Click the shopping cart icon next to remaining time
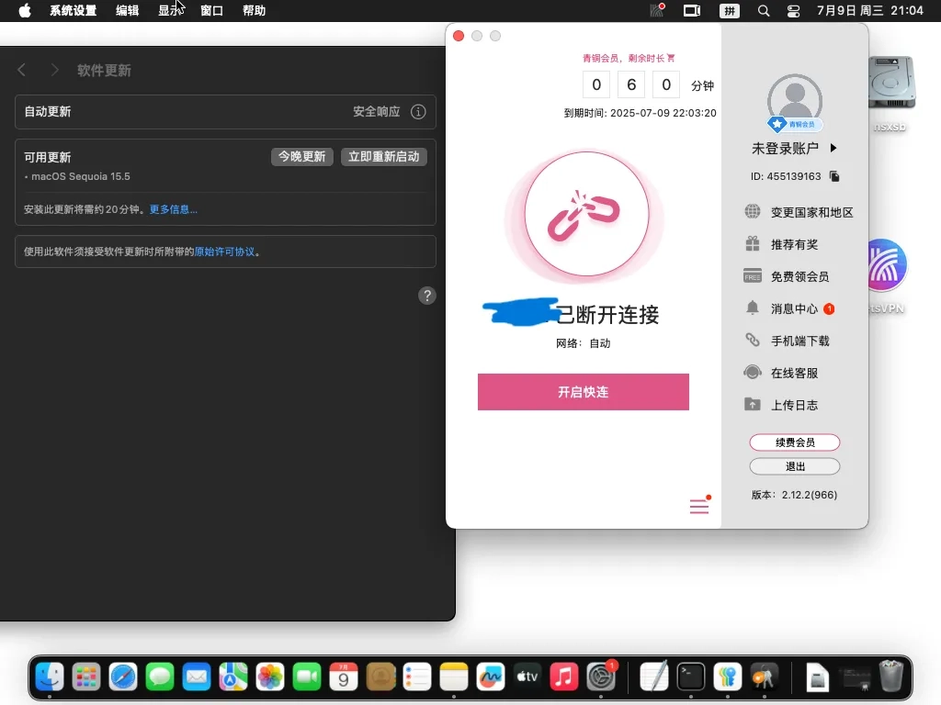The width and height of the screenshot is (941, 705). (x=671, y=58)
